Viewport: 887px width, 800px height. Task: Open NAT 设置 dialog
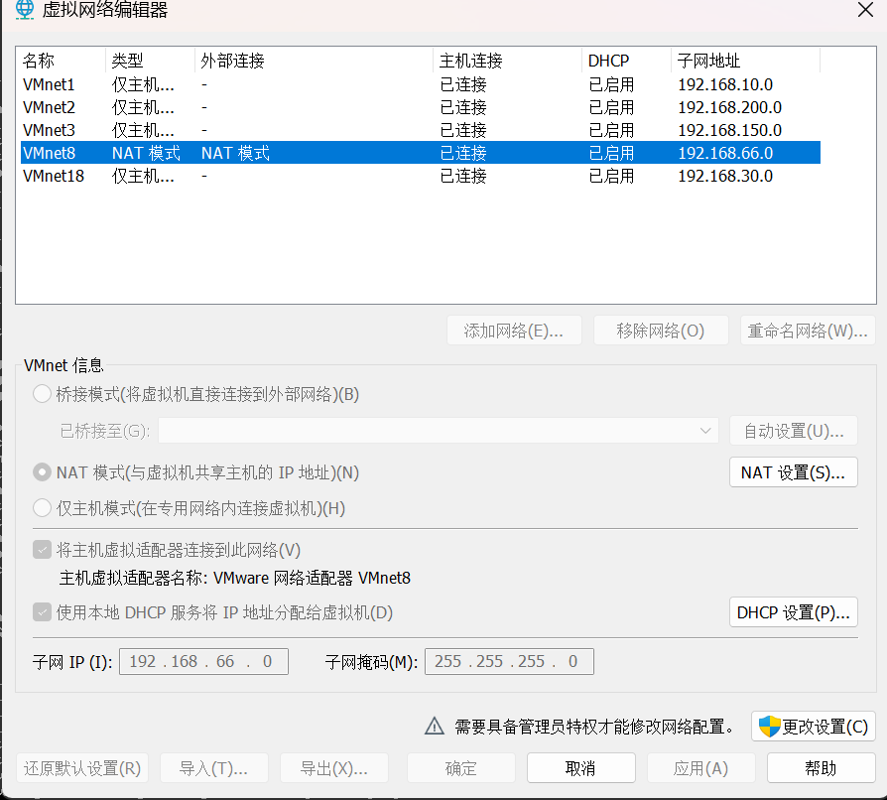tap(793, 472)
